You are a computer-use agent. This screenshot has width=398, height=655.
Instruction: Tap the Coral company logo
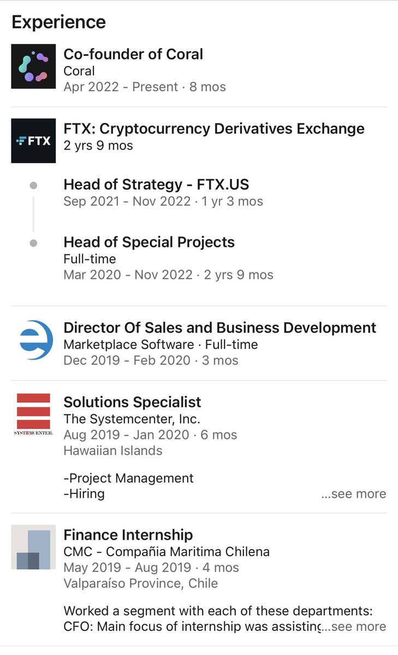point(33,67)
